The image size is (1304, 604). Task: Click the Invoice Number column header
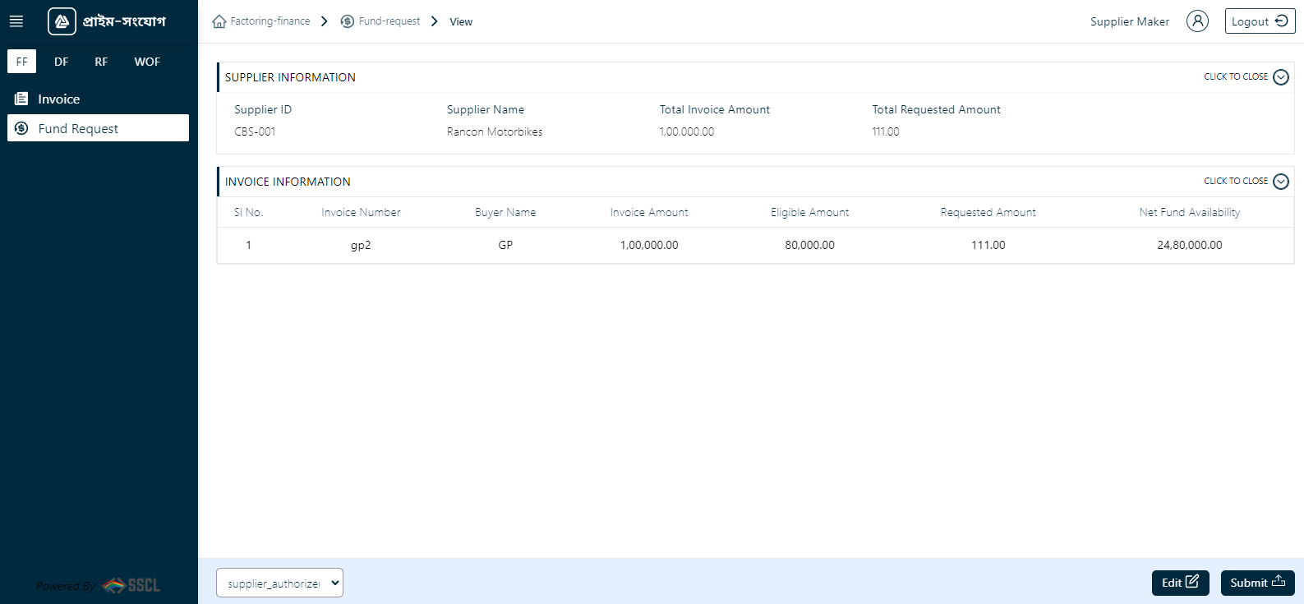[361, 212]
